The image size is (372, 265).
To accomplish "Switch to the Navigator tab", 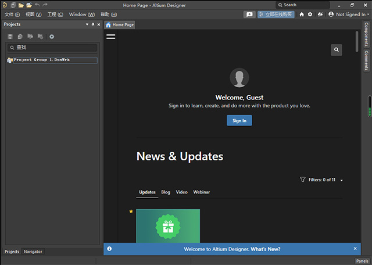I will [33, 252].
